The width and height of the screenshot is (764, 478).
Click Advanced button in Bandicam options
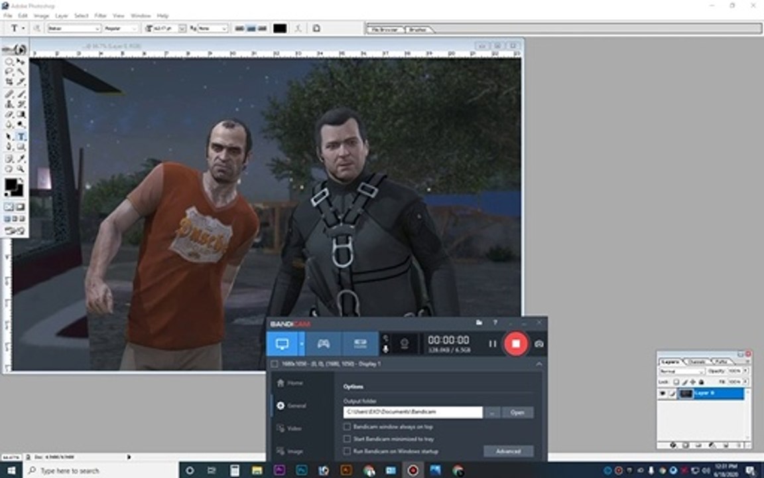point(508,451)
